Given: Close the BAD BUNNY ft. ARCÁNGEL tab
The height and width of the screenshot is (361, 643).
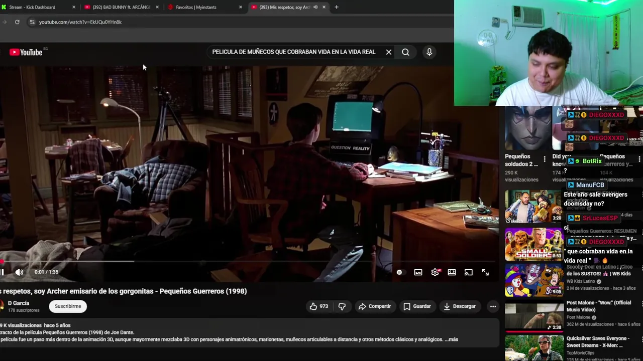Looking at the screenshot, I should [x=157, y=7].
